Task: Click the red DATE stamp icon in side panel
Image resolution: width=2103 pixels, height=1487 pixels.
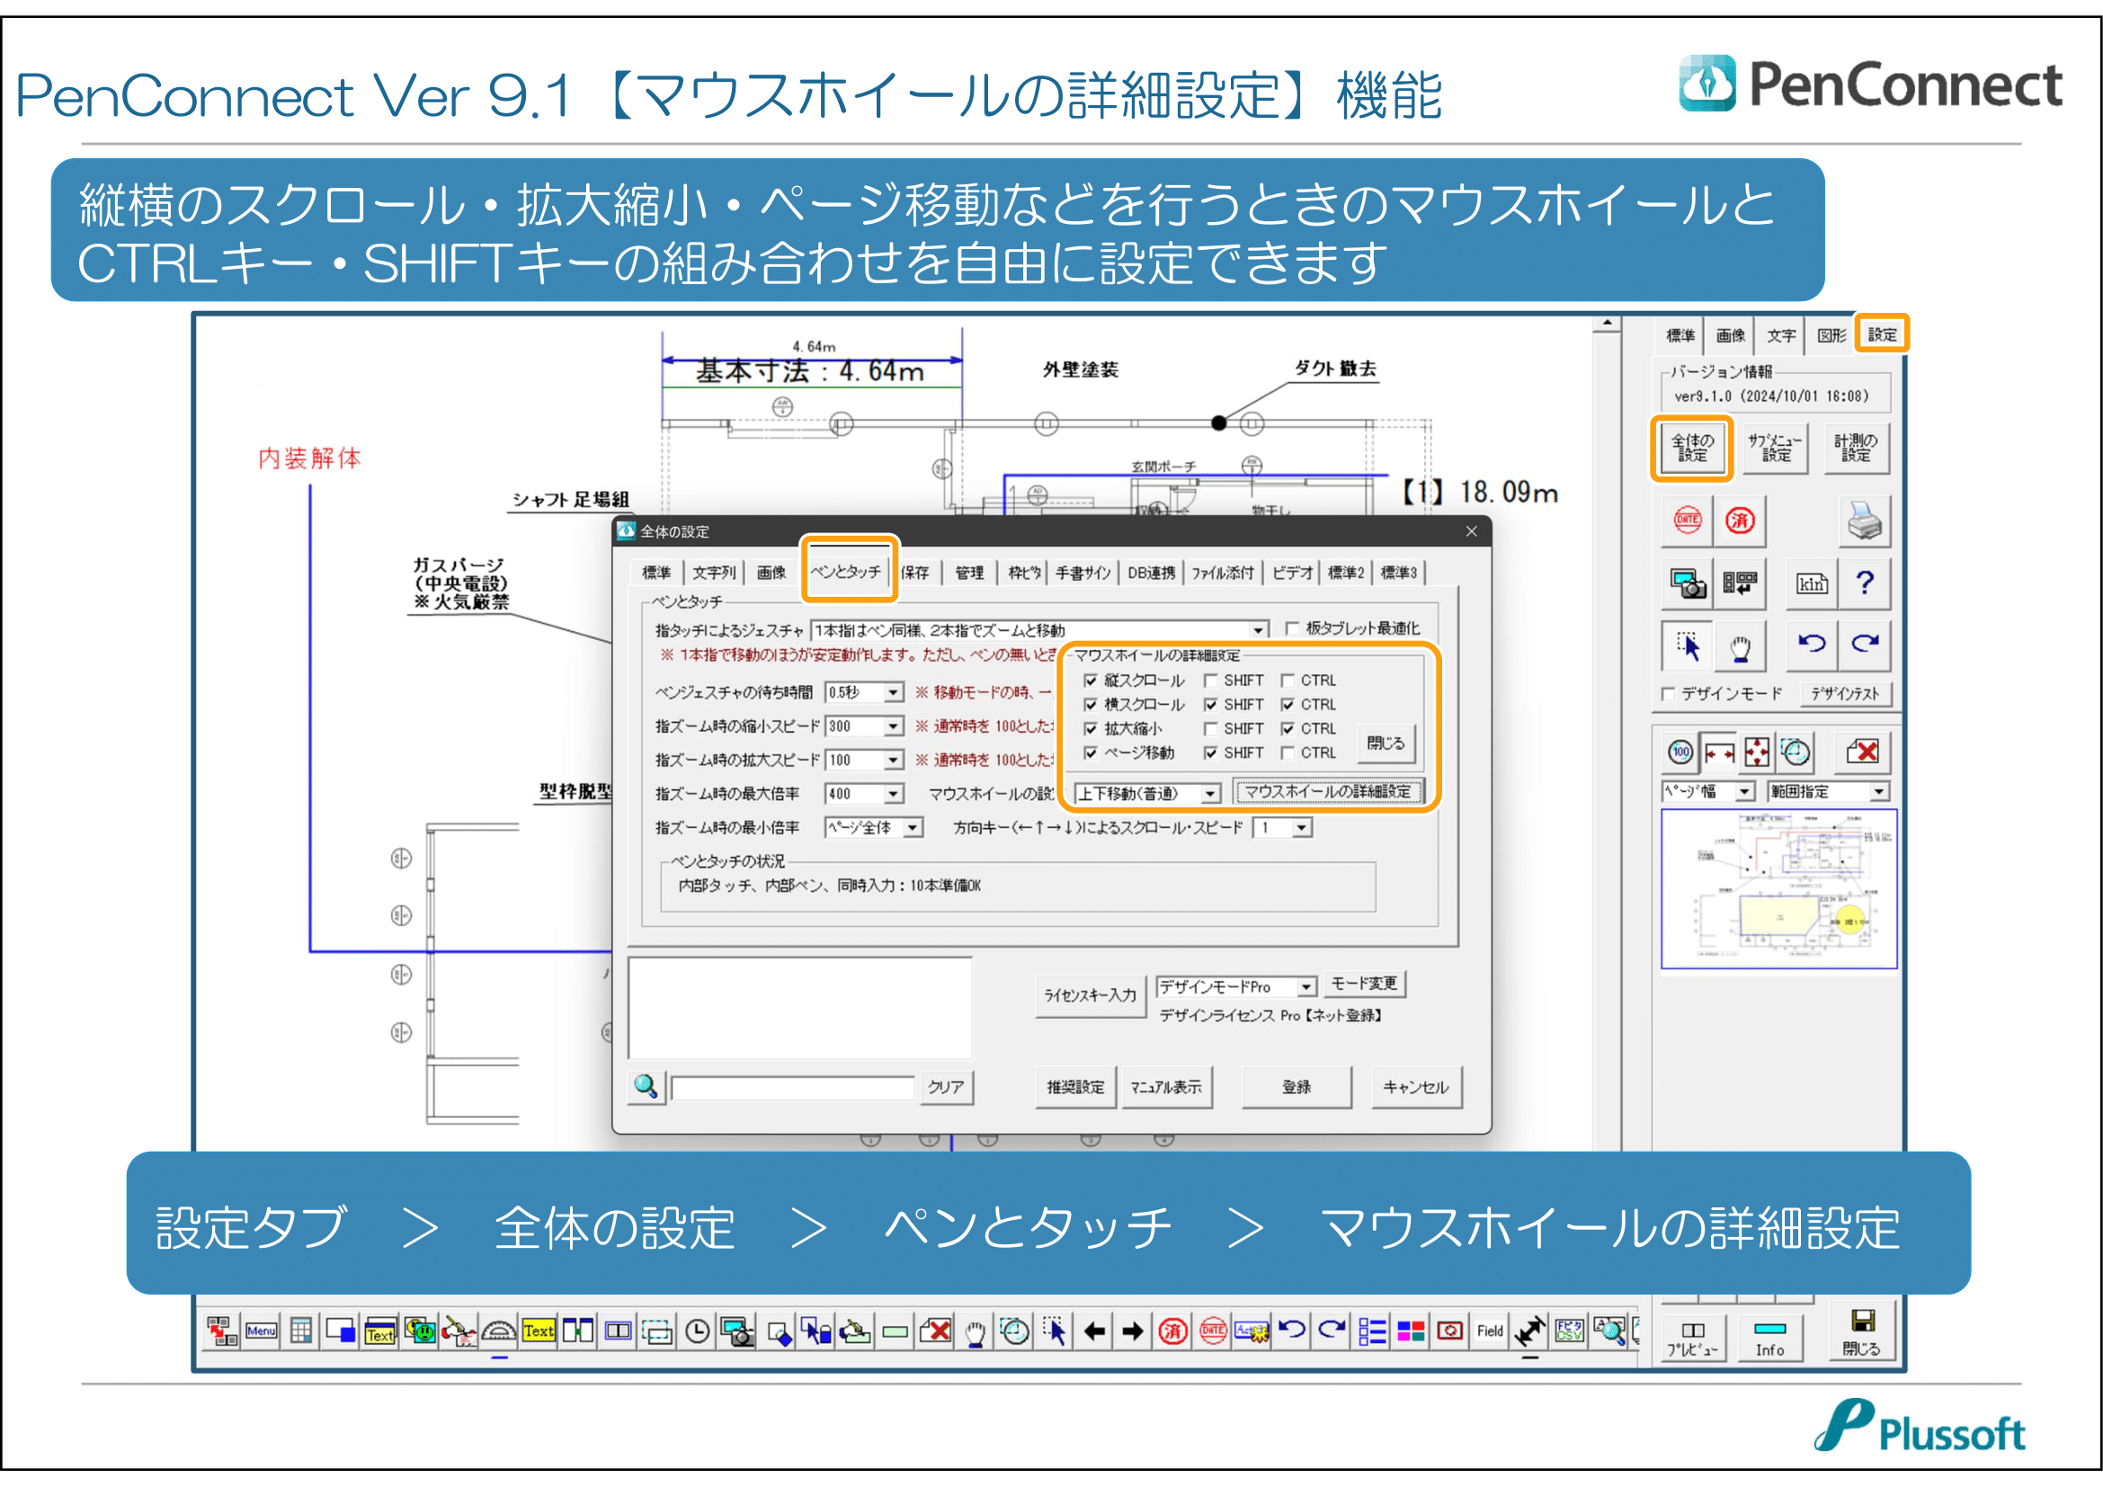Action: pos(1687,520)
